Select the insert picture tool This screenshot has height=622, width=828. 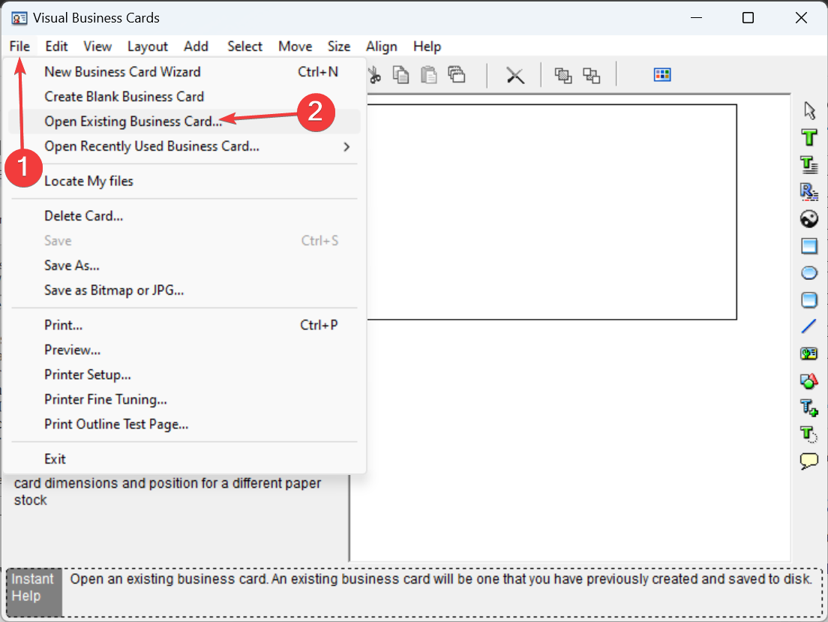pos(809,353)
